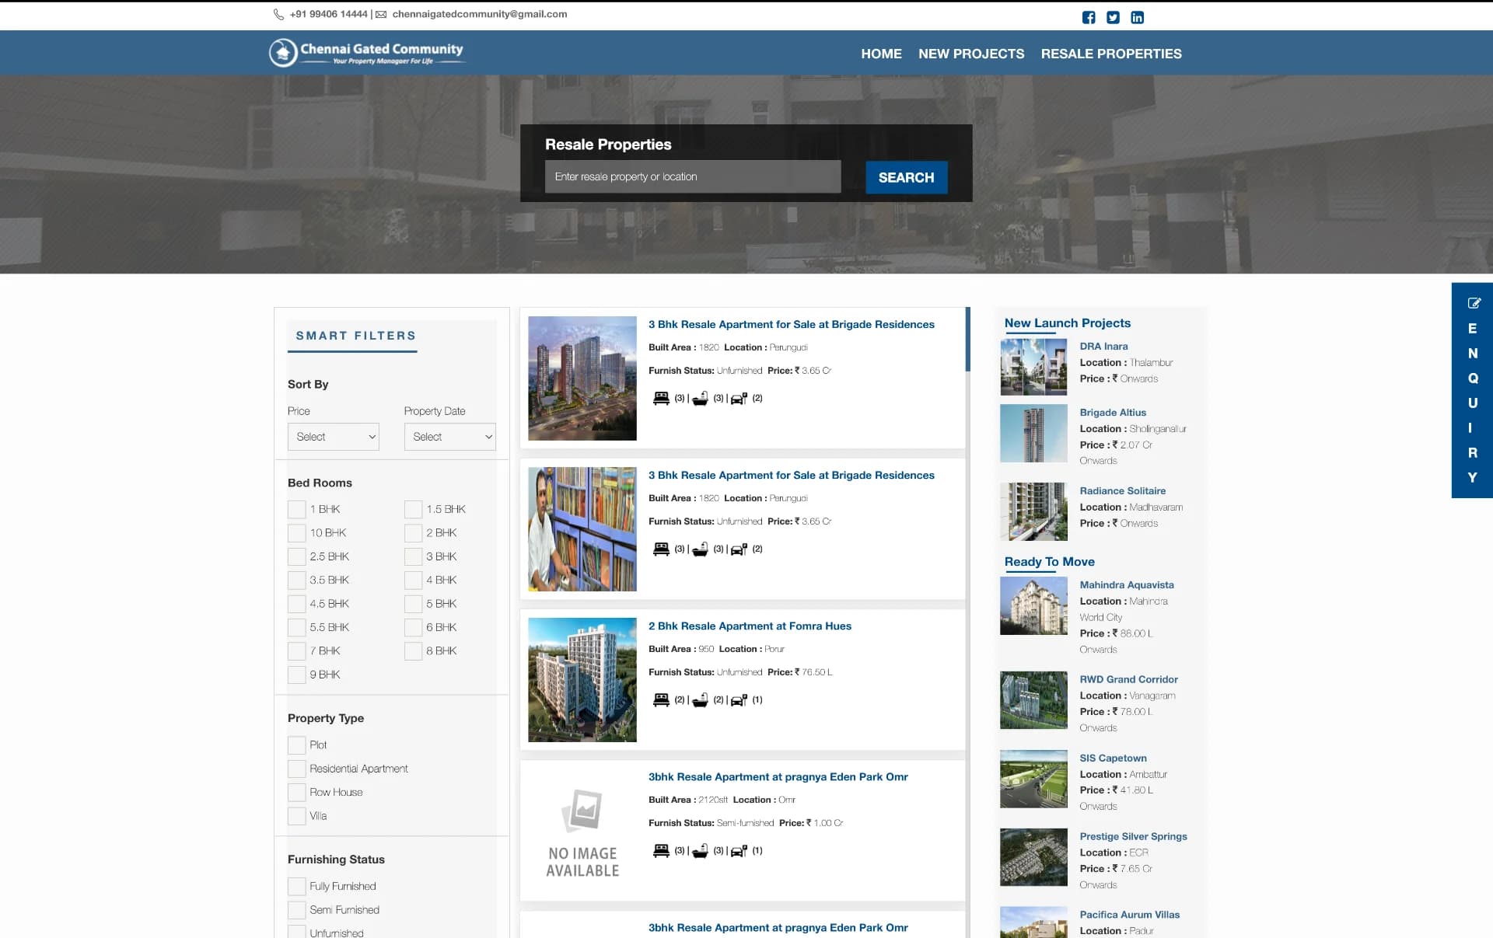Click the phone icon in top bar
Screen dimensions: 1493x938
278,14
